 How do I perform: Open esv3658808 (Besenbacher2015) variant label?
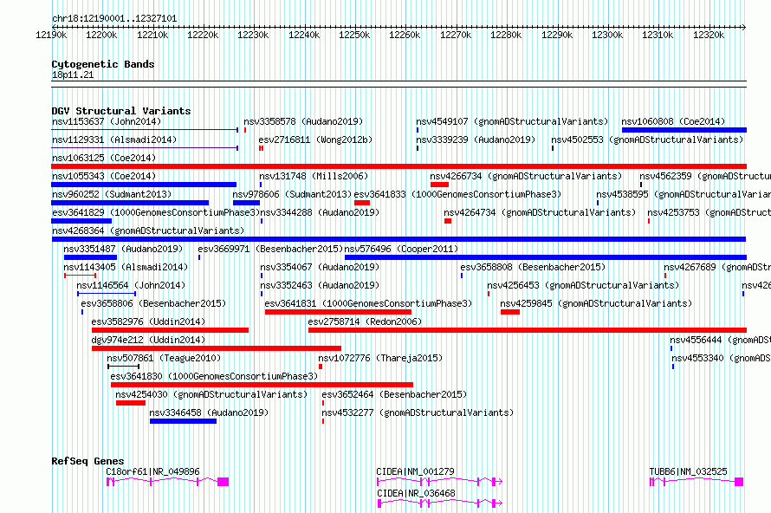(x=533, y=267)
